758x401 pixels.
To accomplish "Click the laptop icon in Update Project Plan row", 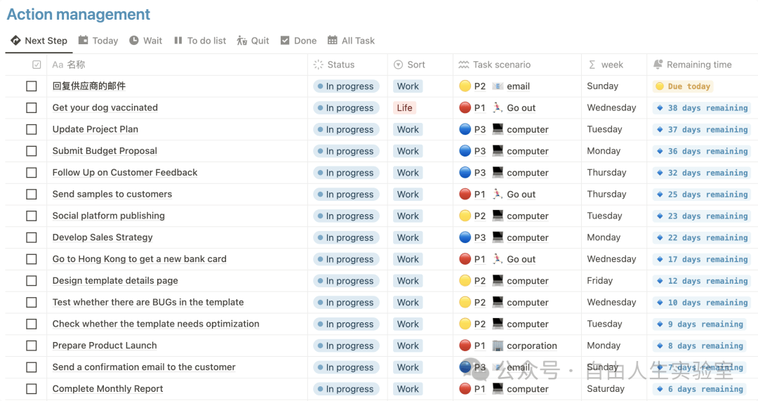I will [498, 129].
